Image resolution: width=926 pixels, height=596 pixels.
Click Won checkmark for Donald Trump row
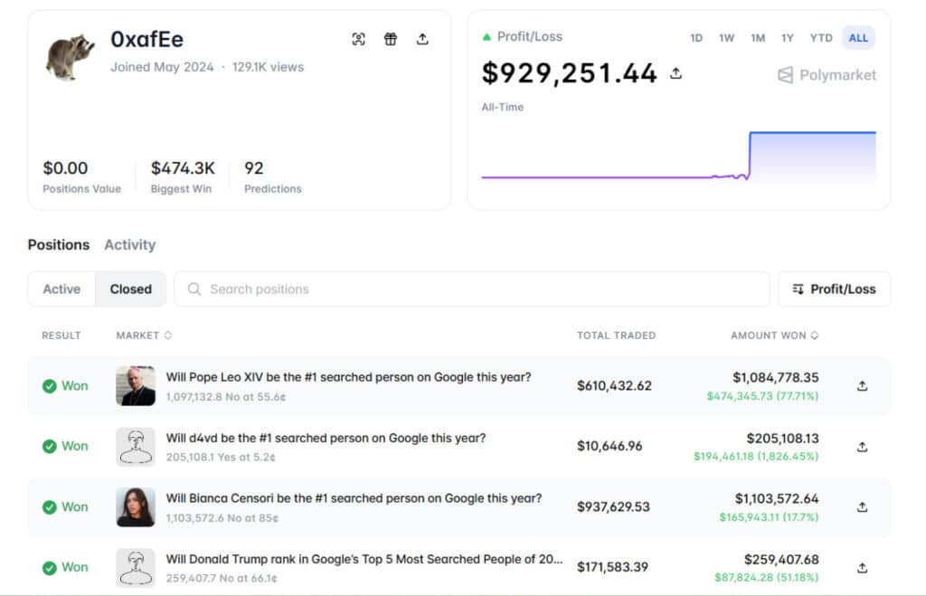coord(50,568)
